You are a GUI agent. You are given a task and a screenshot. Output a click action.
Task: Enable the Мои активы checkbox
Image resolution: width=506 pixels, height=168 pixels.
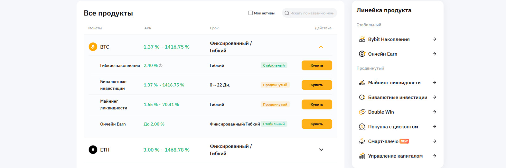pos(250,13)
